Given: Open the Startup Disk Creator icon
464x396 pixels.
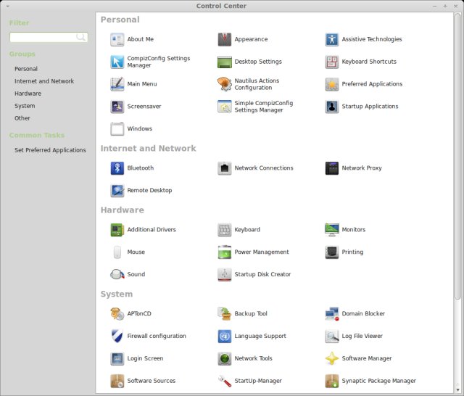Looking at the screenshot, I should (225, 275).
